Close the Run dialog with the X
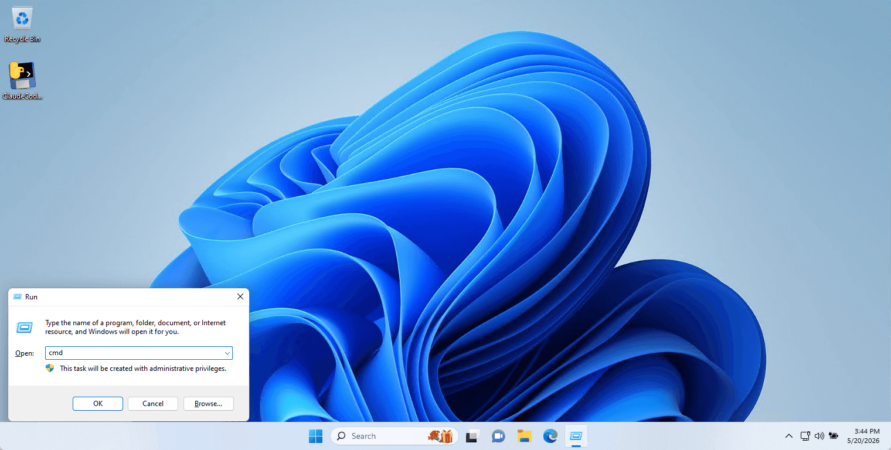 pos(240,297)
